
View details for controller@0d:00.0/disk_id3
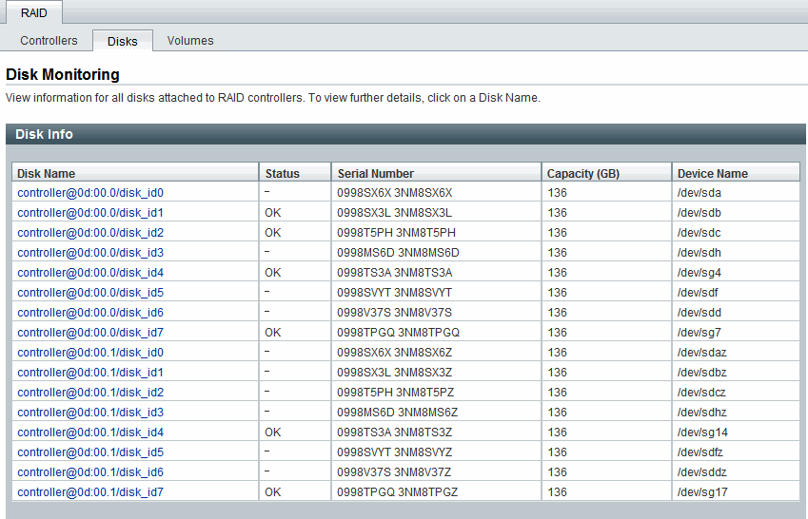[90, 253]
